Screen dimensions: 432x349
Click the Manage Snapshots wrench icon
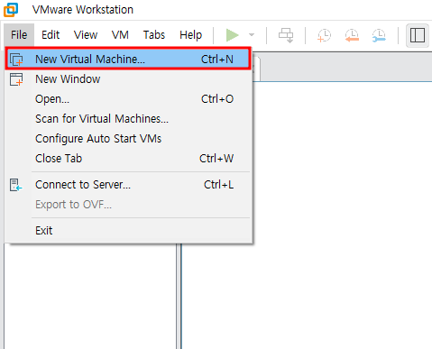coord(379,35)
